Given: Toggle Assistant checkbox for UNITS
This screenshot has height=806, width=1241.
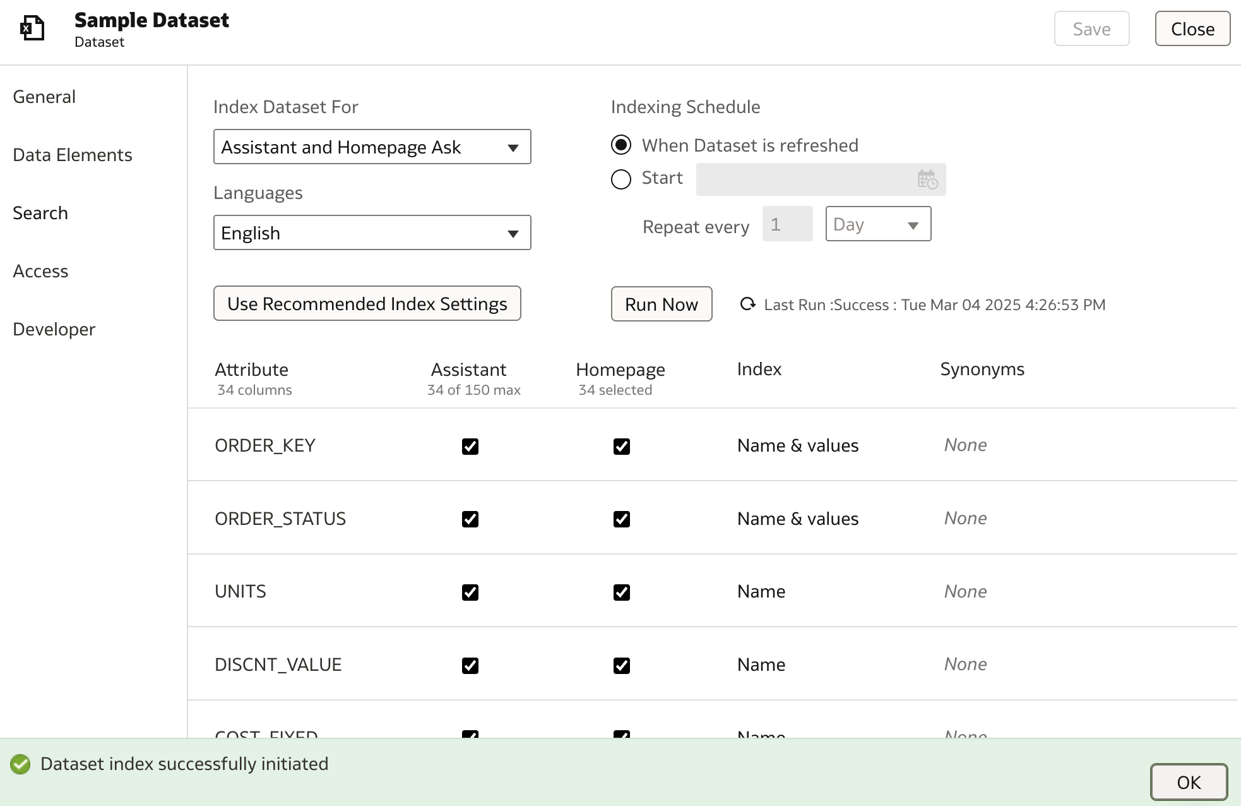Looking at the screenshot, I should pyautogui.click(x=470, y=592).
